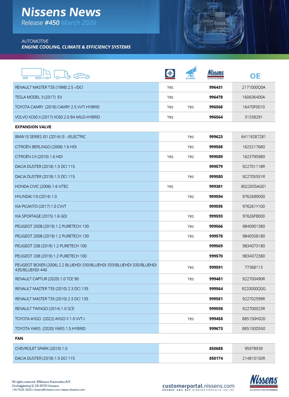289x397 pixels.
Task: Click the Nissens News title
Action: point(61,12)
